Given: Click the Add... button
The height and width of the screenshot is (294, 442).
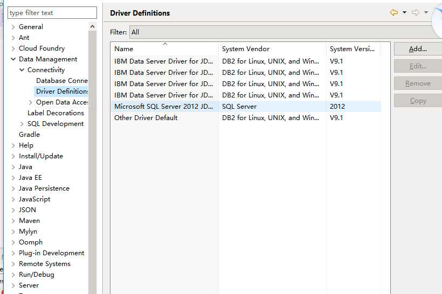Looking at the screenshot, I should 418,49.
